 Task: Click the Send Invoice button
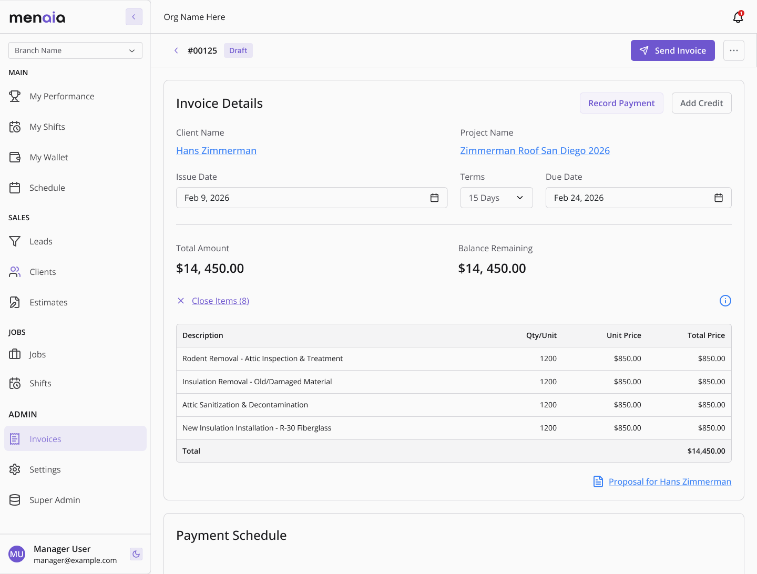(x=673, y=50)
